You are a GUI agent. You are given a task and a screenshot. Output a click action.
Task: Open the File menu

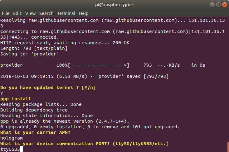click(x=6, y=13)
